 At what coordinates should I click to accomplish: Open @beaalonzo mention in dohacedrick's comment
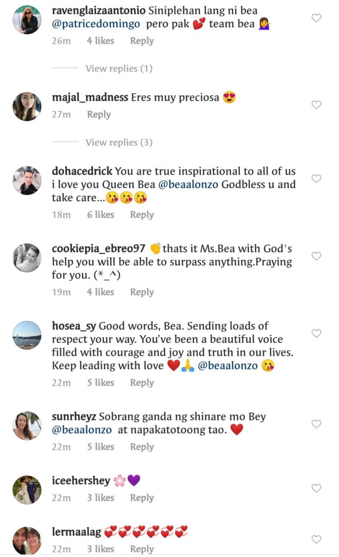[189, 184]
